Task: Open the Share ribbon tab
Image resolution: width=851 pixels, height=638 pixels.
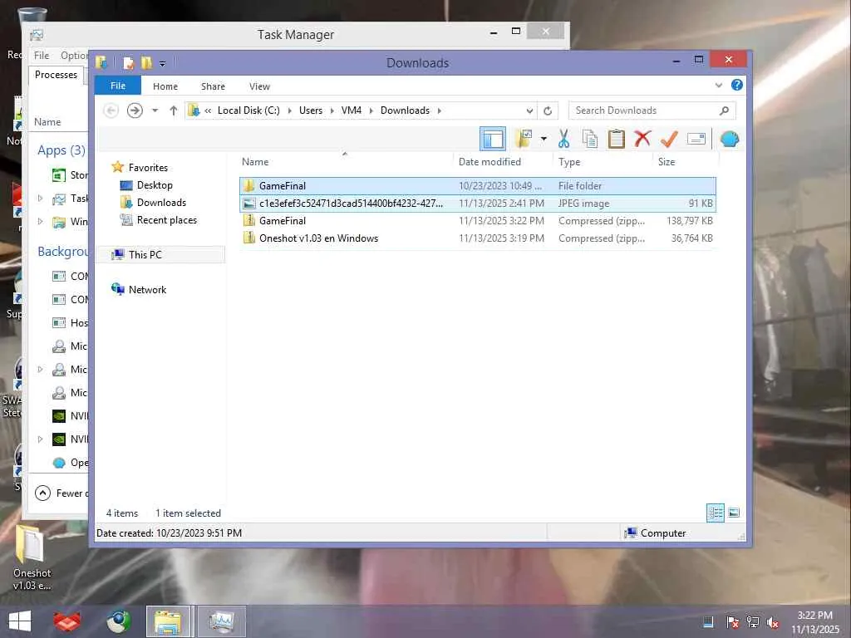Action: tap(213, 86)
